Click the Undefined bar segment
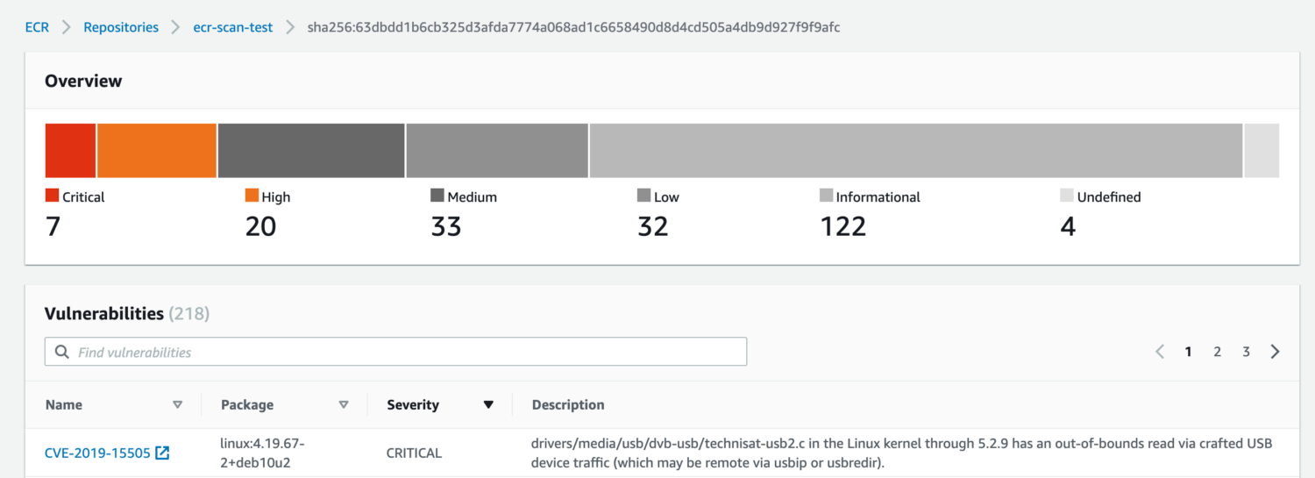 (x=1262, y=151)
